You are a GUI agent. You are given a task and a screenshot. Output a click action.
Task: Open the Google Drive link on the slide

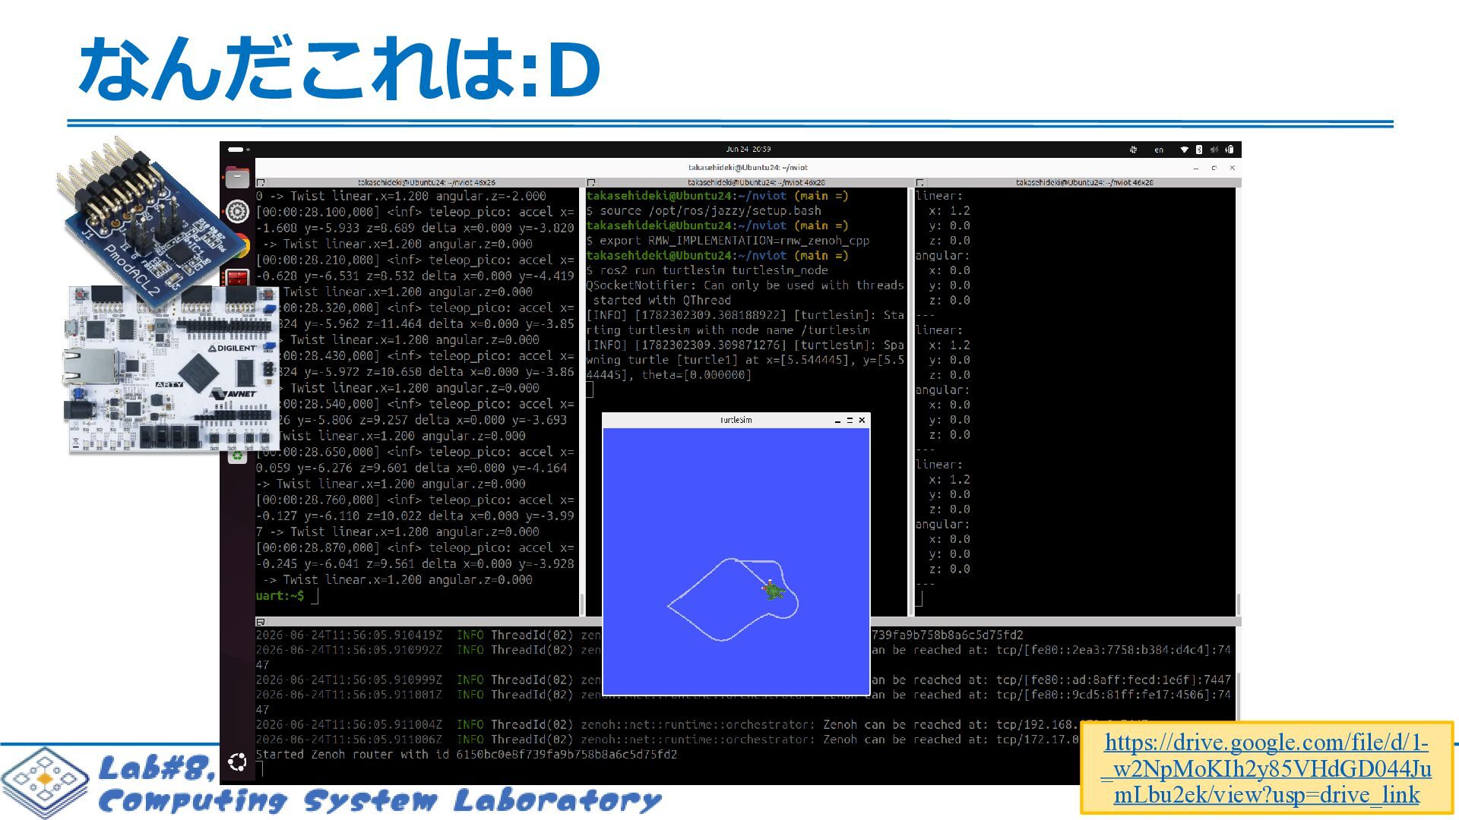coord(1267,768)
